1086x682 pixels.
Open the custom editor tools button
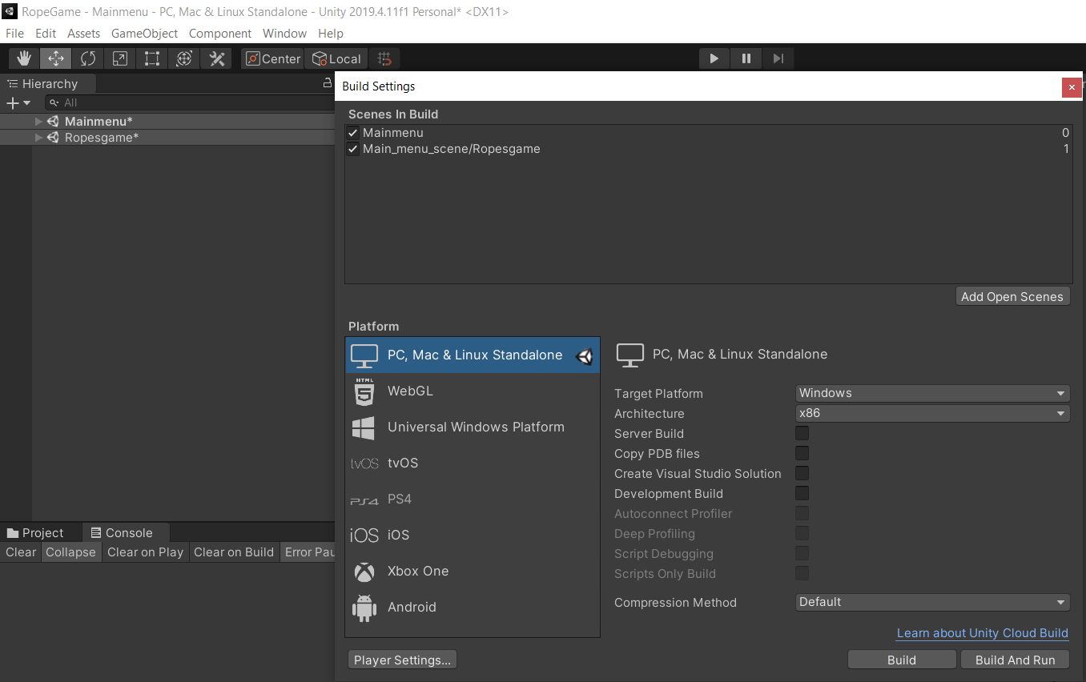click(216, 58)
